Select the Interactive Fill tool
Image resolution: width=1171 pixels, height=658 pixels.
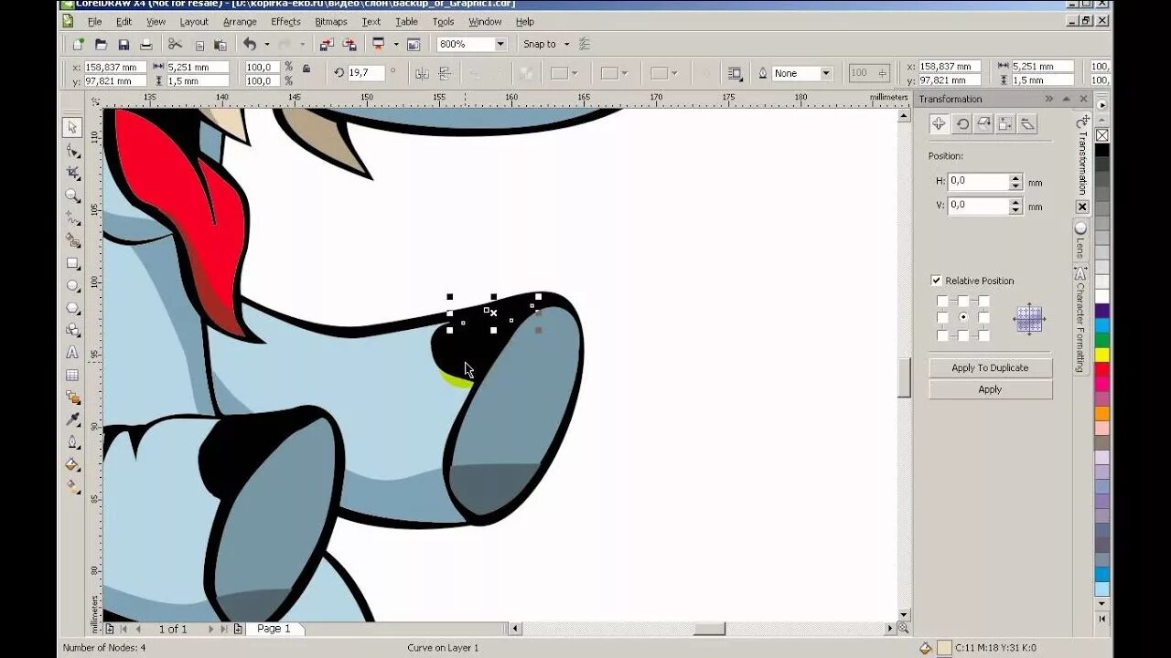pyautogui.click(x=72, y=487)
